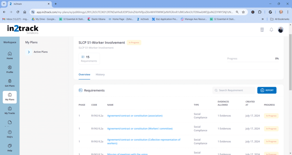Select the Overview tab
This screenshot has width=292, height=155.
click(x=84, y=75)
